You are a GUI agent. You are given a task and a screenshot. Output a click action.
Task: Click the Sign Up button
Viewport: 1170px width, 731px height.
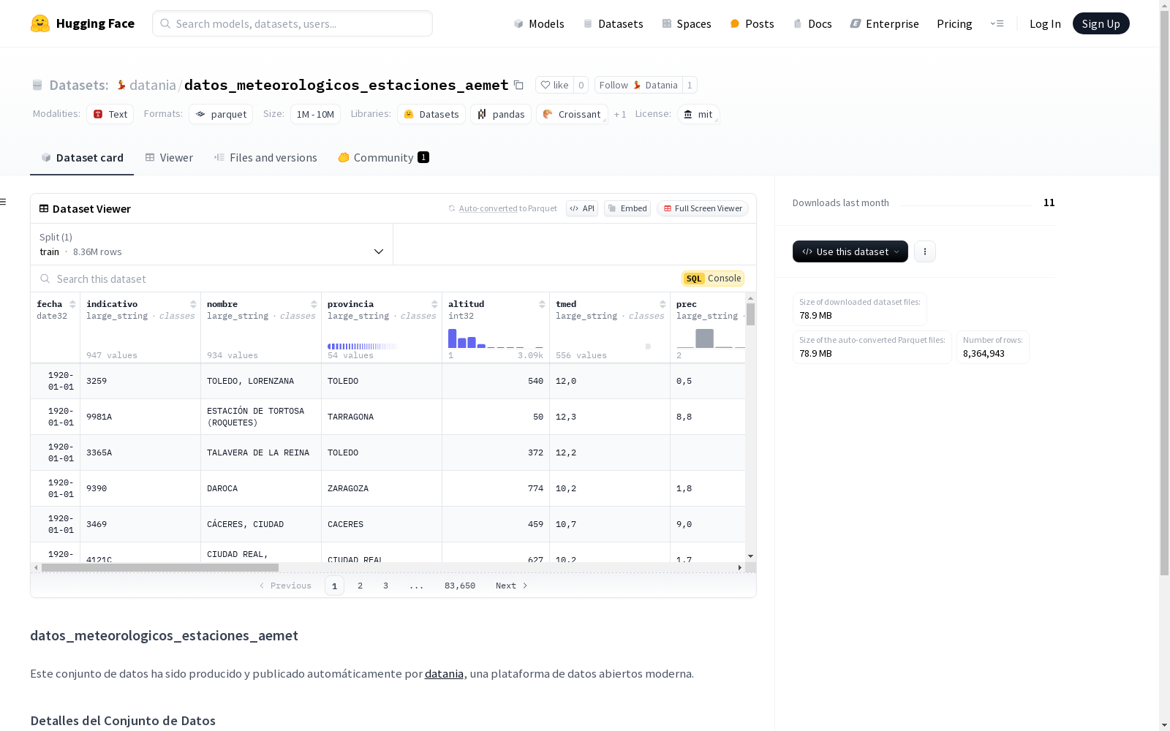pos(1101,23)
